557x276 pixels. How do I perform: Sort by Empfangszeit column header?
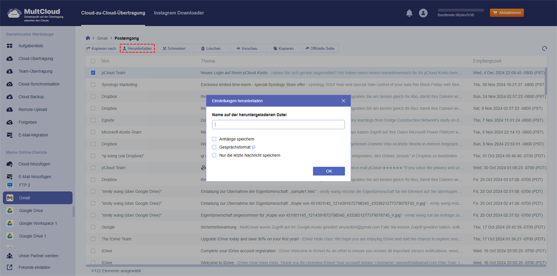point(487,61)
